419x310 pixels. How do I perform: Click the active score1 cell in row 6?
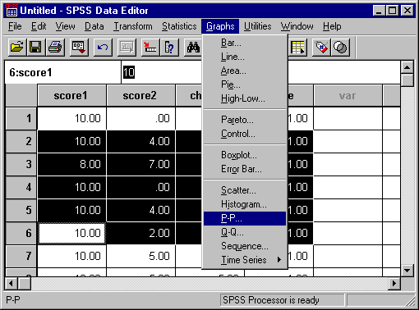click(71, 233)
